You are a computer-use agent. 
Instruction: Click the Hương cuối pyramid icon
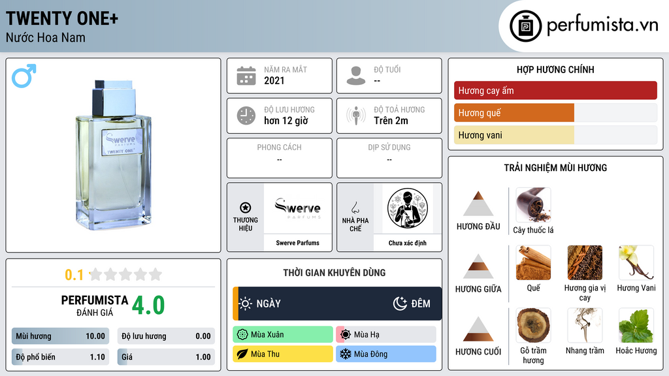coord(478,329)
